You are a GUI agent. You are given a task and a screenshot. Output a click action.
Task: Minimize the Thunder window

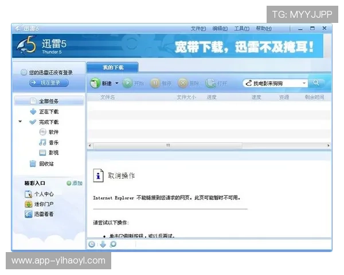pyautogui.click(x=300, y=29)
